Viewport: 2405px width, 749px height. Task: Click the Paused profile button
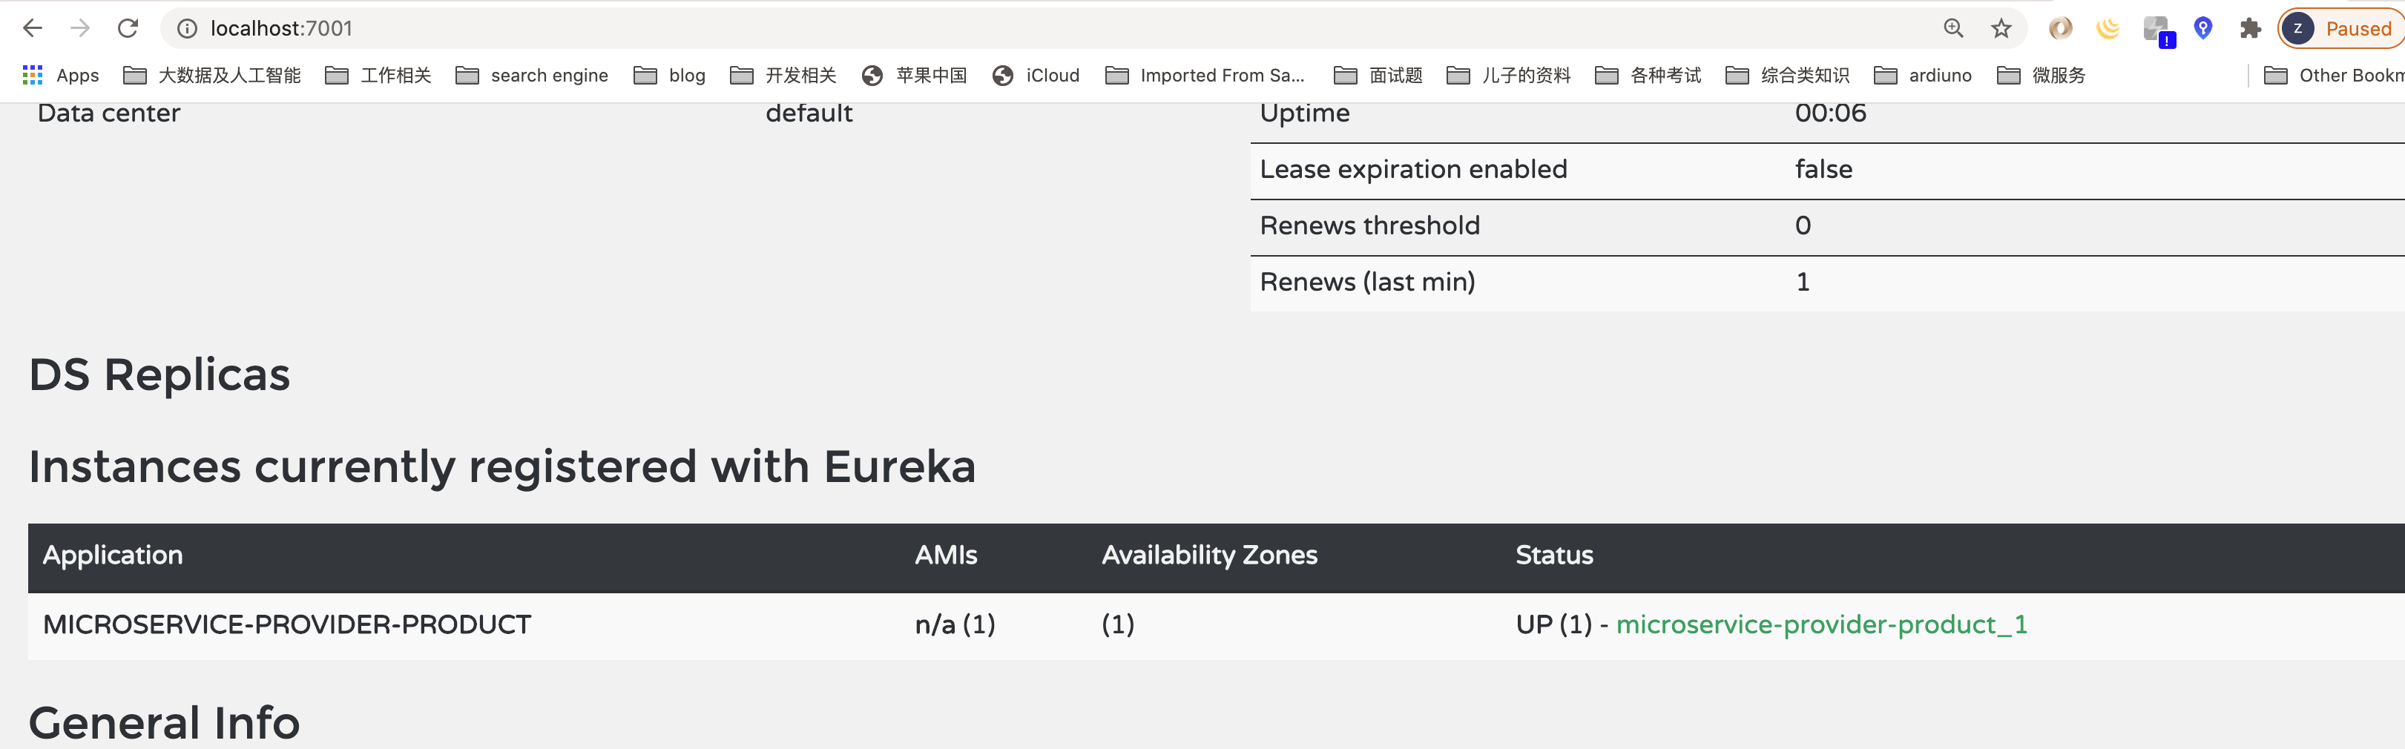point(2341,29)
